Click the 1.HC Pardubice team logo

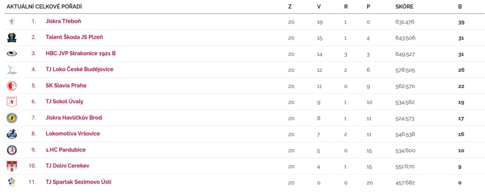pos(12,150)
